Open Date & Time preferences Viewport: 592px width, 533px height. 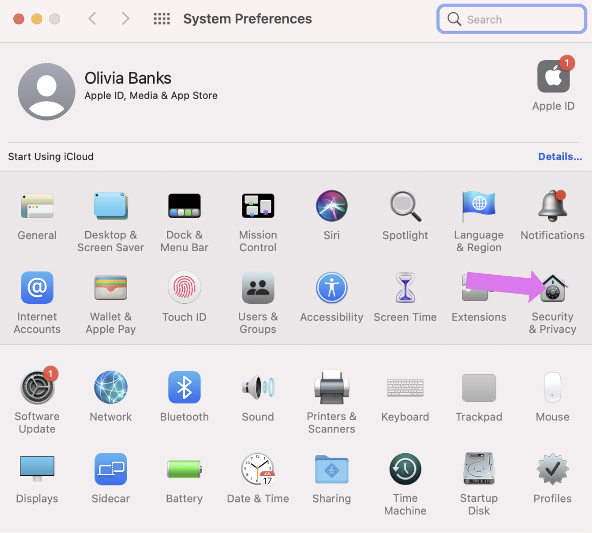tap(258, 469)
